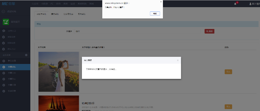Click the speech bubble icon for 应用入口
260x111 pixels.
click(x=3, y=31)
